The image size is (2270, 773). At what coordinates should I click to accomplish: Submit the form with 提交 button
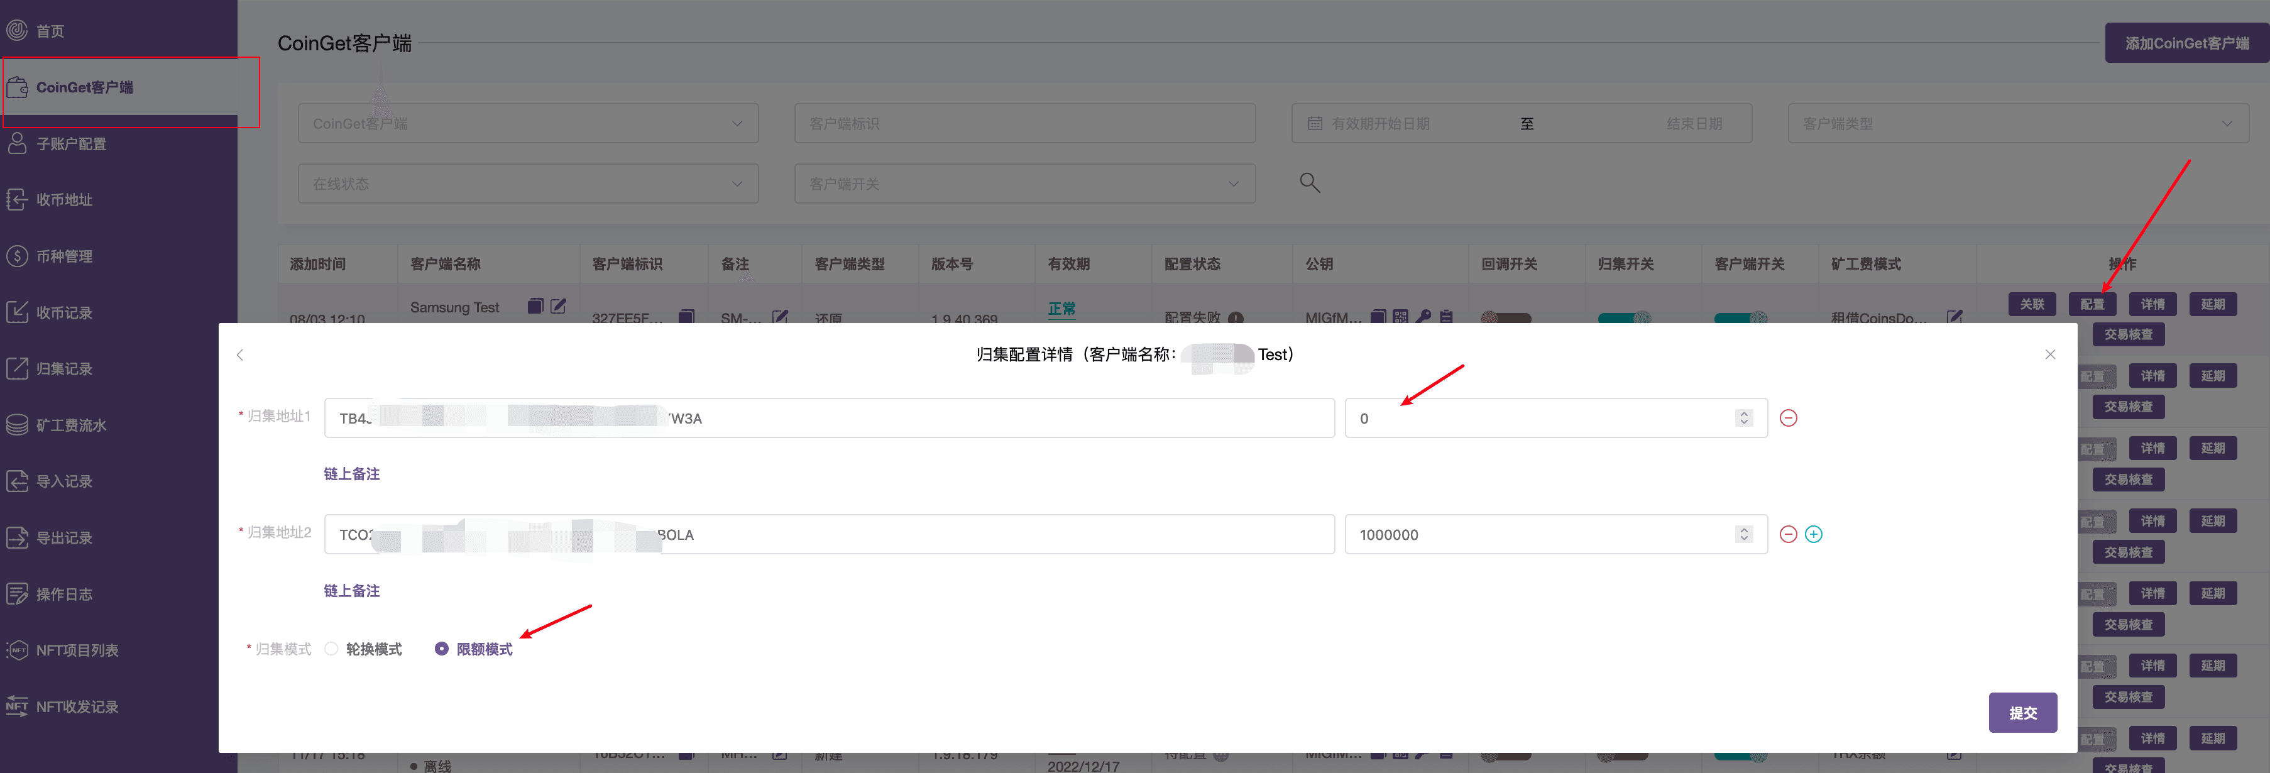[x=2022, y=712]
